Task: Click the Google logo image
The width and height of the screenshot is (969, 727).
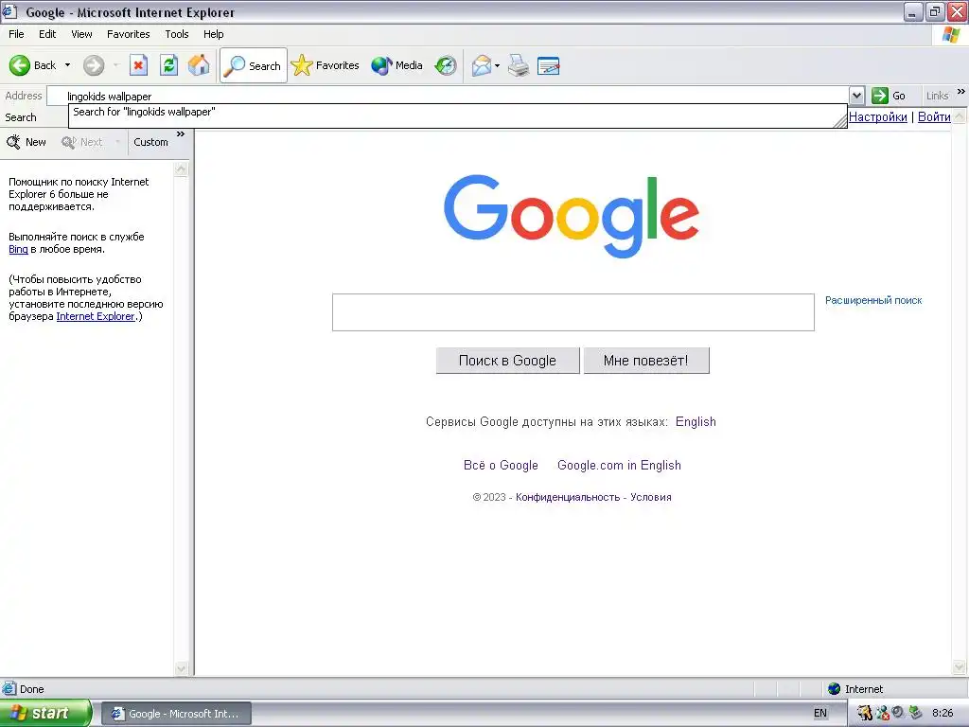Action: (x=572, y=216)
